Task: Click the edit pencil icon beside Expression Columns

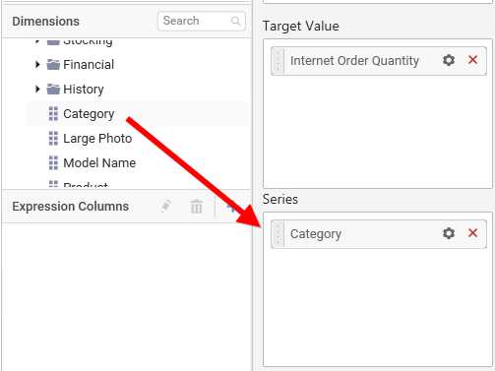Action: coord(166,207)
